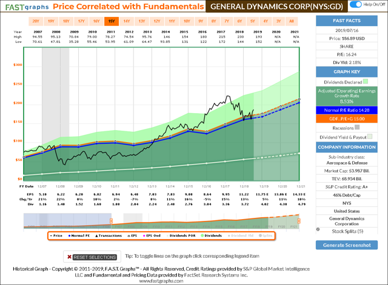Viewport: 388px width, 285px height.
Task: Click the 46% Debt/Cap entry
Action: 347,195
